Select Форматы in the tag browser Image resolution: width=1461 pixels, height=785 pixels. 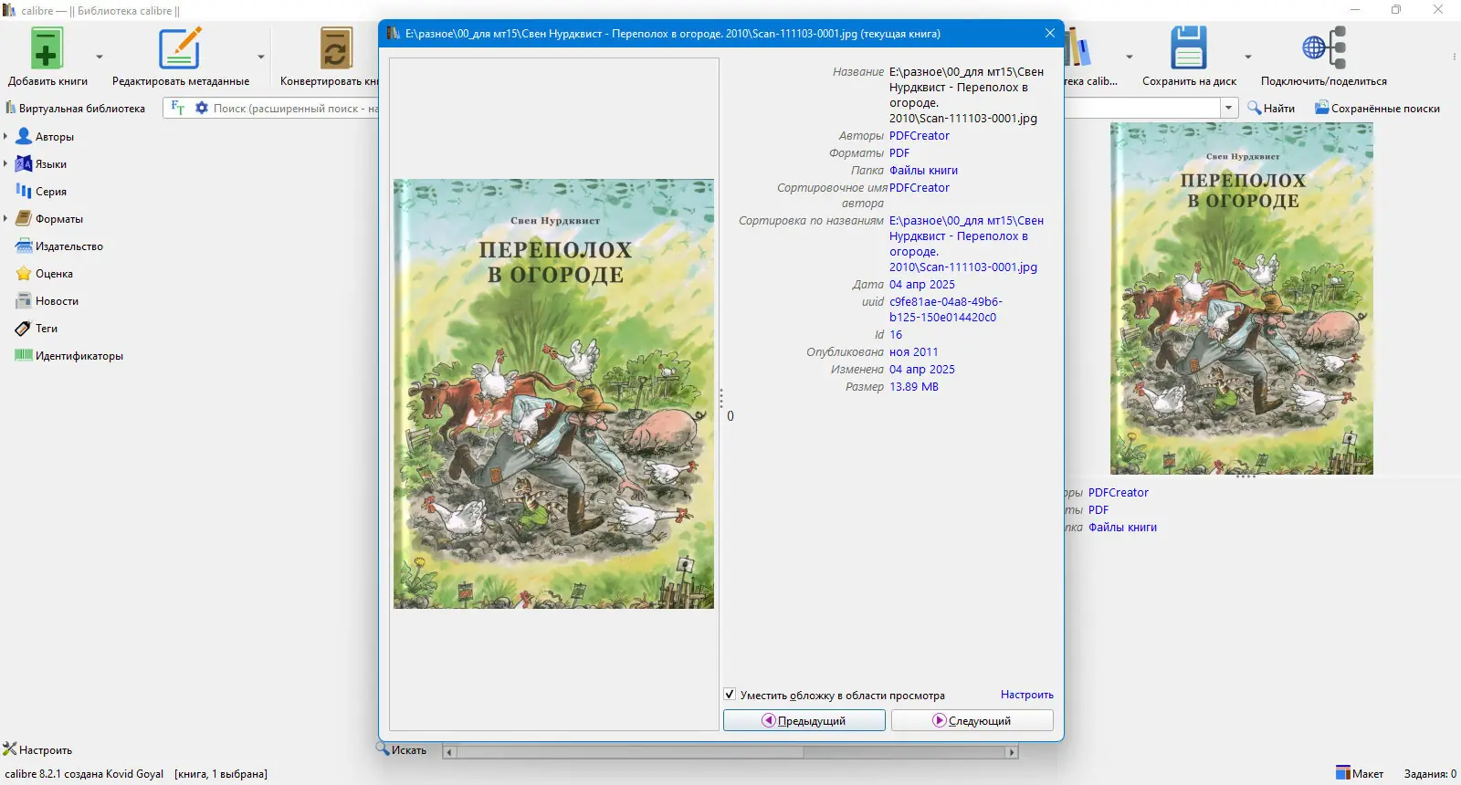(x=59, y=219)
